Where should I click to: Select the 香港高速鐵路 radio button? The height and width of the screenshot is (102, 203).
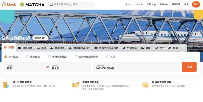(x=49, y=56)
